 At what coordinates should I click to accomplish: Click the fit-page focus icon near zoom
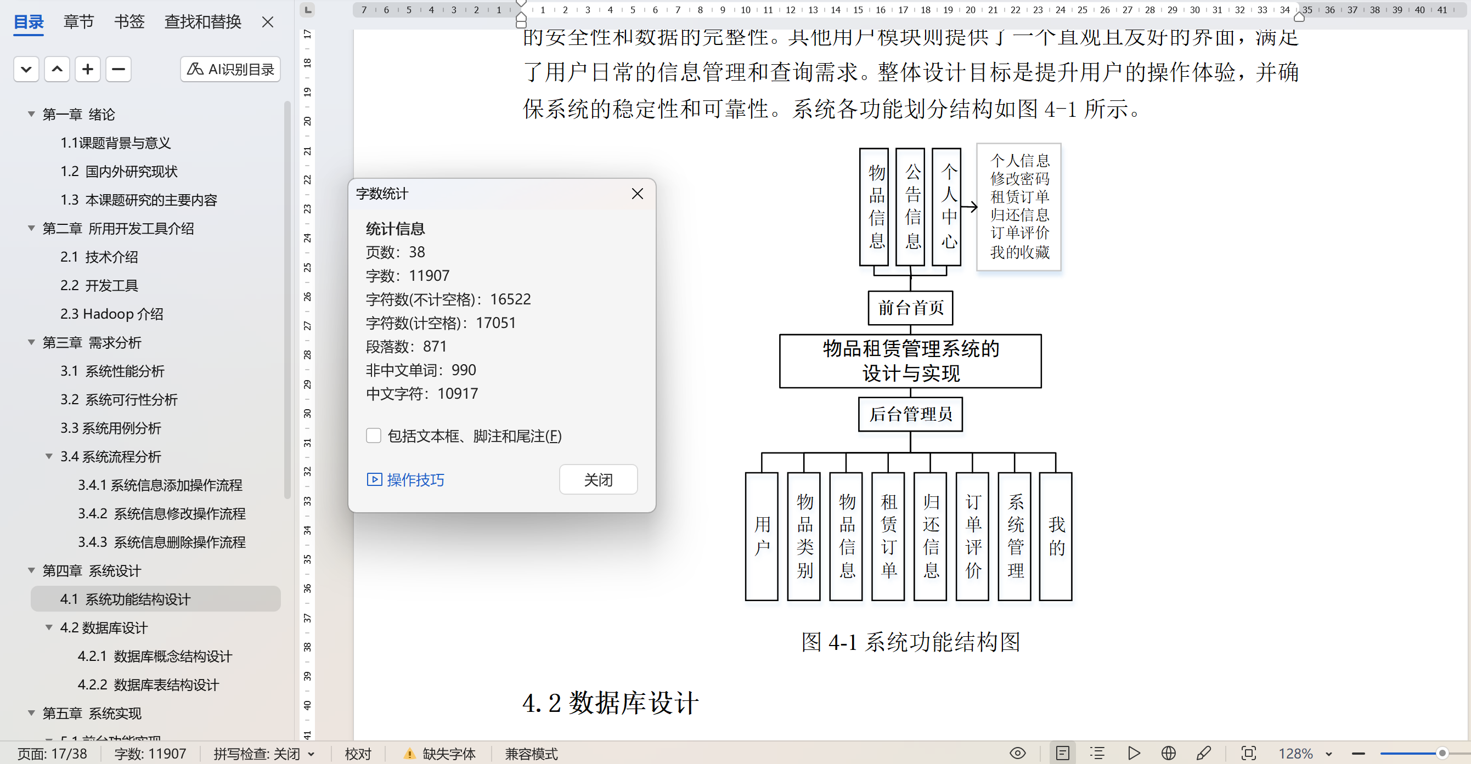point(1248,753)
